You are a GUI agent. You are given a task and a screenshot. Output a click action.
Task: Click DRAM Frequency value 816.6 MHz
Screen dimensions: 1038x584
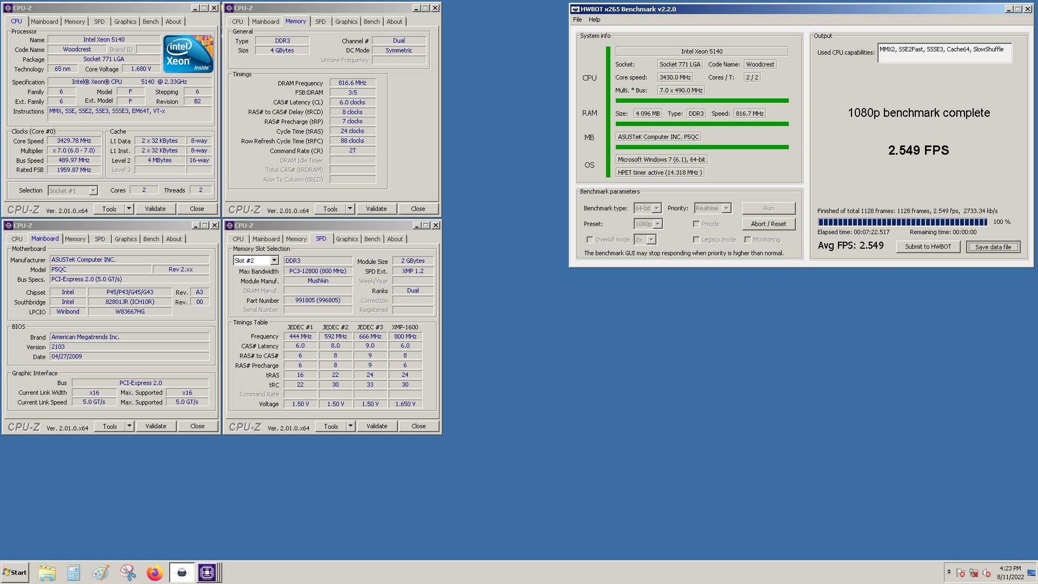352,83
